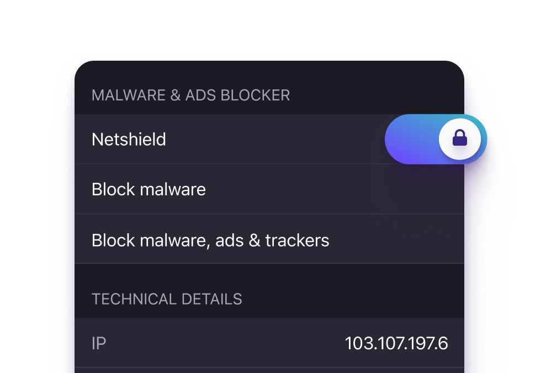Screen dimensions: 546x373
Task: Click the lock icon on the Netshield switch
Action: click(x=459, y=140)
